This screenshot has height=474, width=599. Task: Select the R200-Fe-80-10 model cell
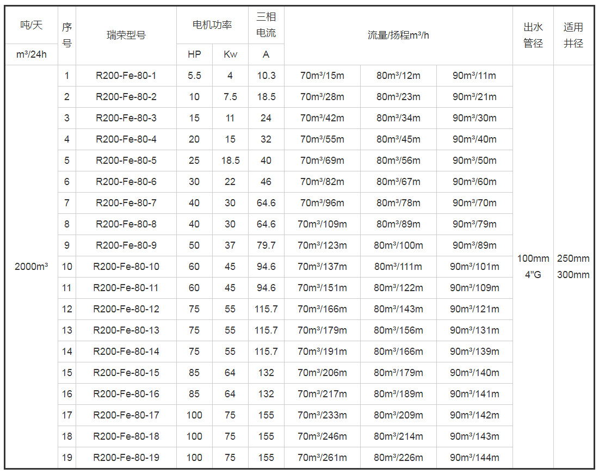coord(126,267)
